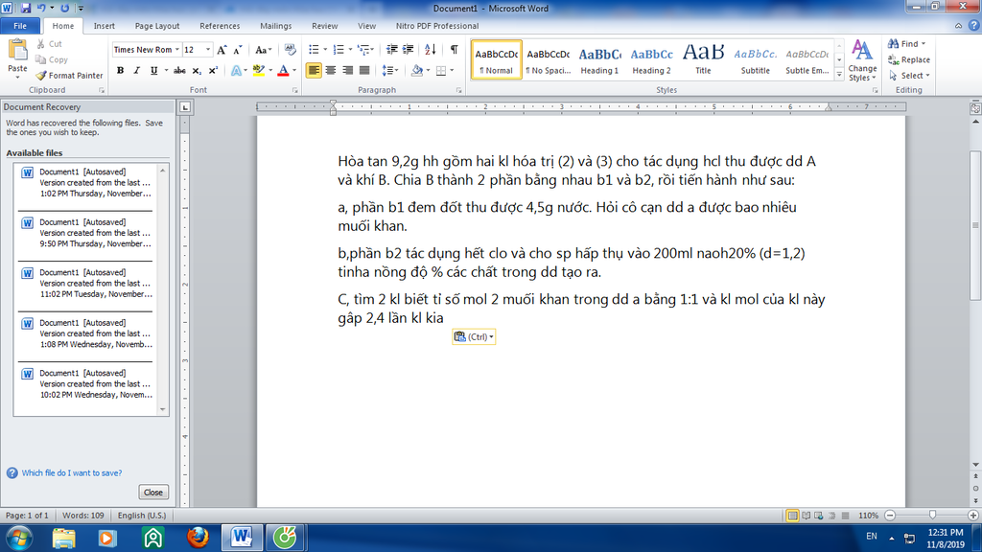Toggle Bold formatting
Screen dimensions: 982x552
pyautogui.click(x=120, y=71)
